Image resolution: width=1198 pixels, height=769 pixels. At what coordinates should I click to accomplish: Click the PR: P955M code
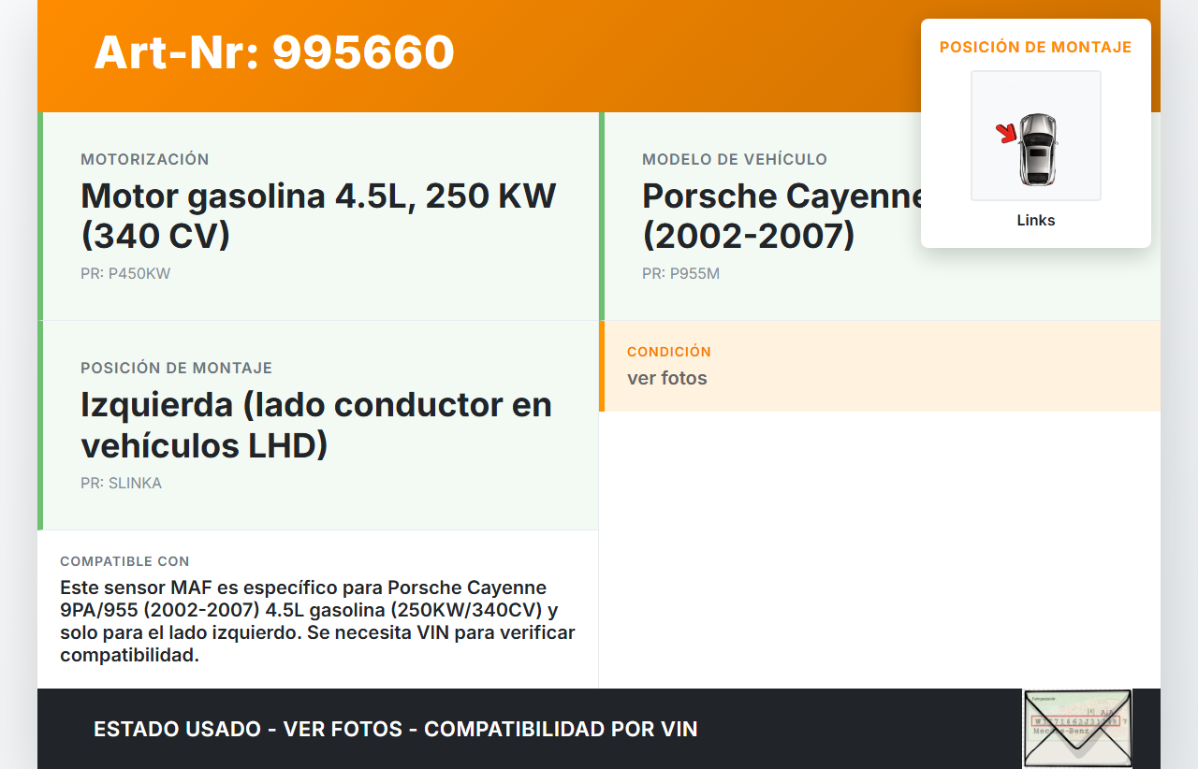pos(680,274)
